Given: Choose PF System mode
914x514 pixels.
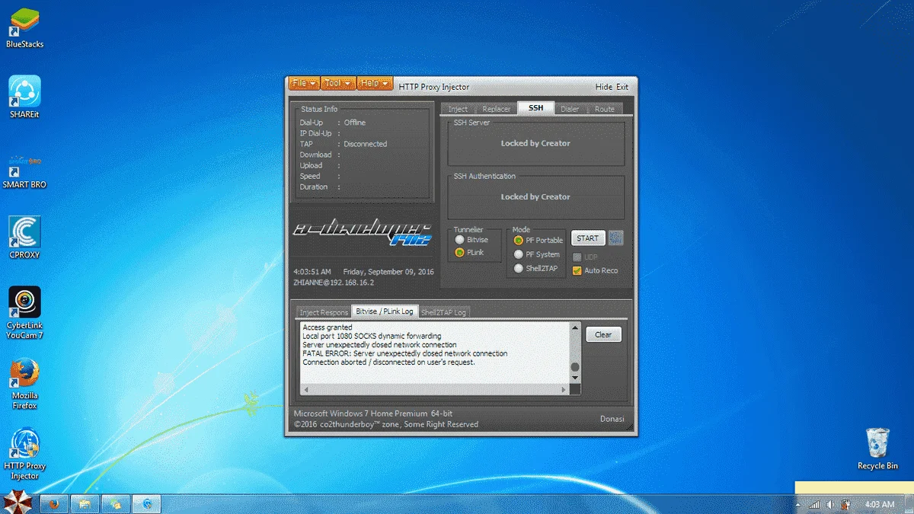Looking at the screenshot, I should click(537, 254).
